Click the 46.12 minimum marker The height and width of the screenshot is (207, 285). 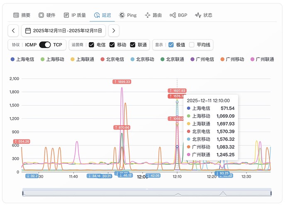[x=125, y=175]
